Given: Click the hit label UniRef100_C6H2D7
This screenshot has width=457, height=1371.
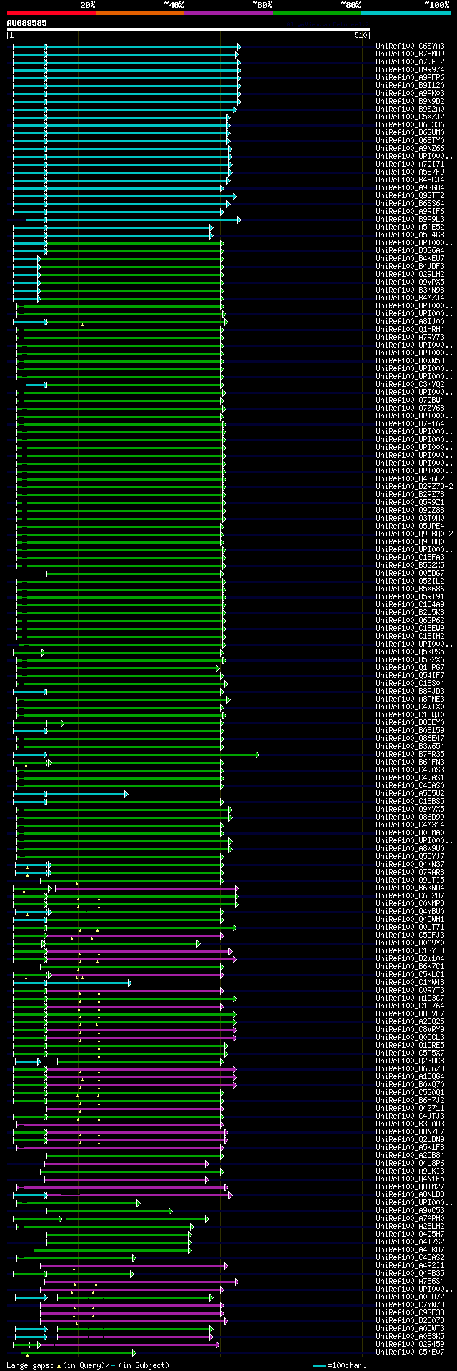Looking at the screenshot, I should [x=410, y=896].
